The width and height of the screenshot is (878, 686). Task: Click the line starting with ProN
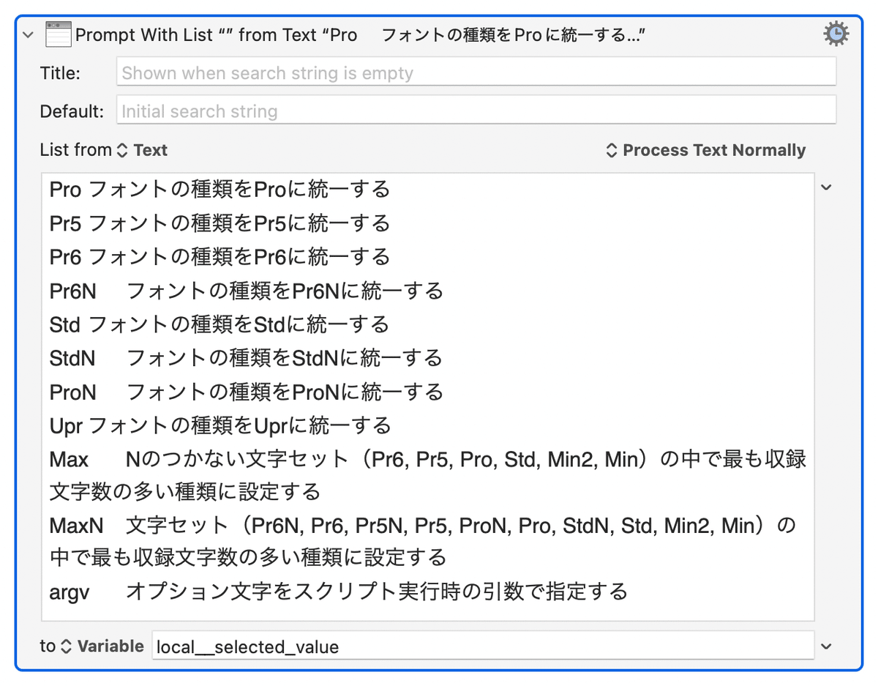247,392
